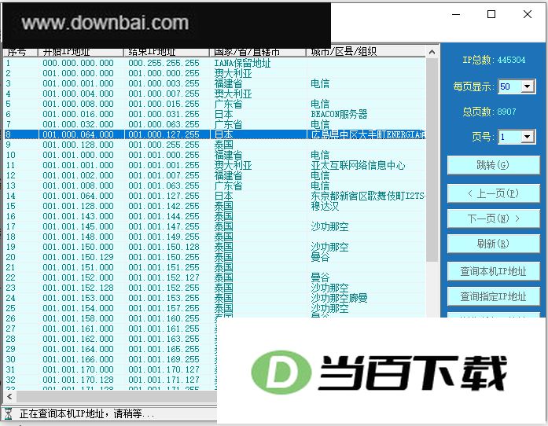Click the status text 正在查询本机IP地址
Image resolution: width=548 pixels, height=426 pixels.
click(x=87, y=413)
